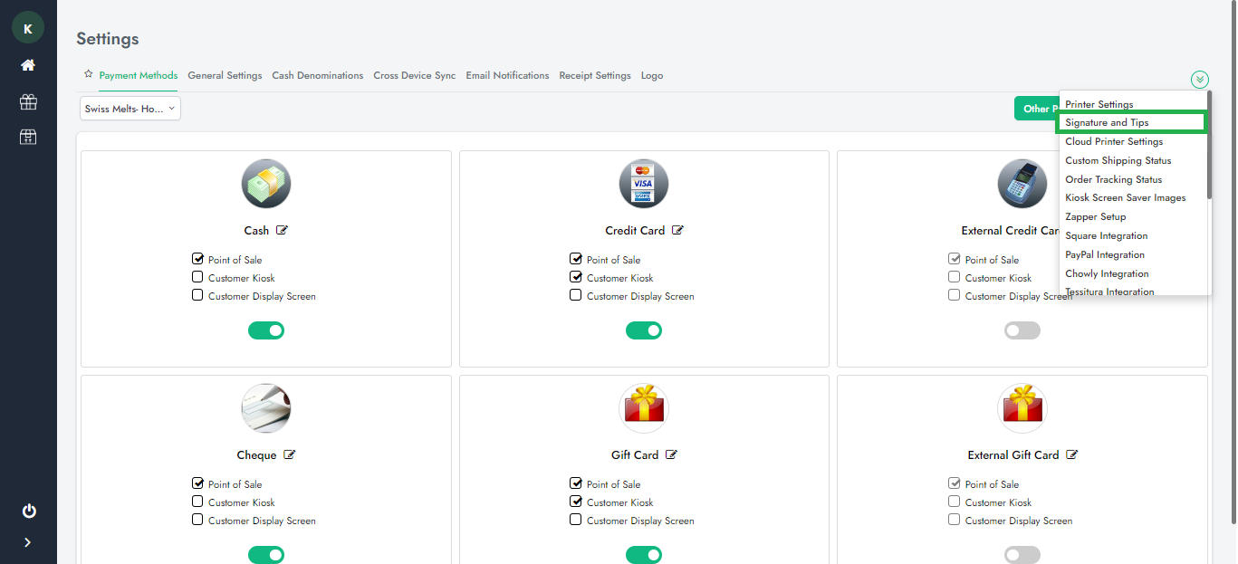This screenshot has width=1238, height=564.
Task: Click edit icon next to Credit Card
Action: click(x=678, y=231)
